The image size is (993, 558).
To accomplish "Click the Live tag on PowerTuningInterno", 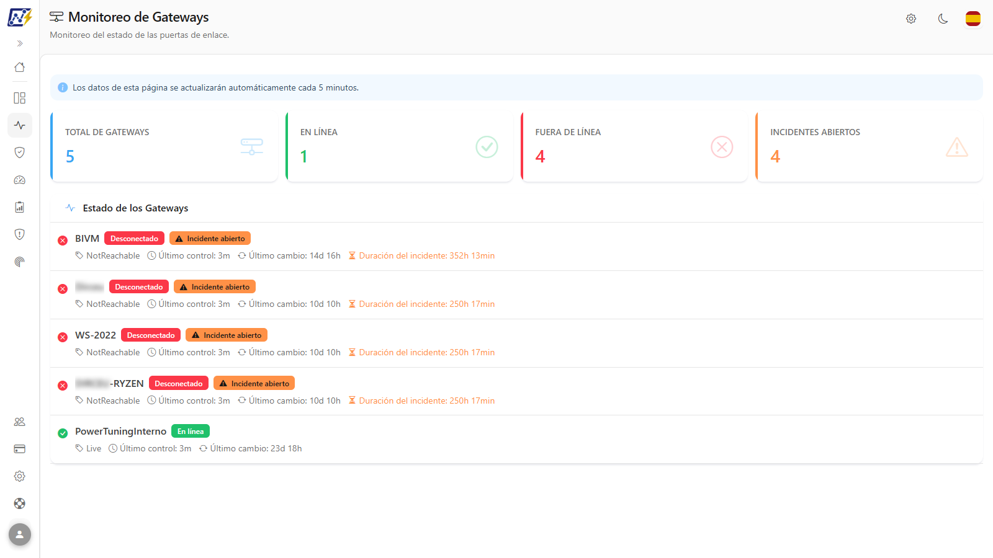I will pyautogui.click(x=88, y=448).
